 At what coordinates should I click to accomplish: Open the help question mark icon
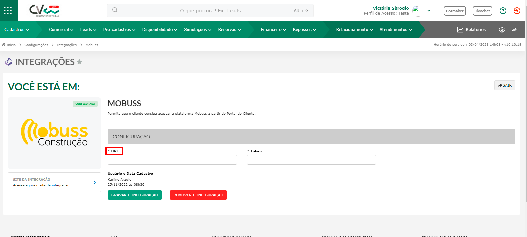point(503,11)
